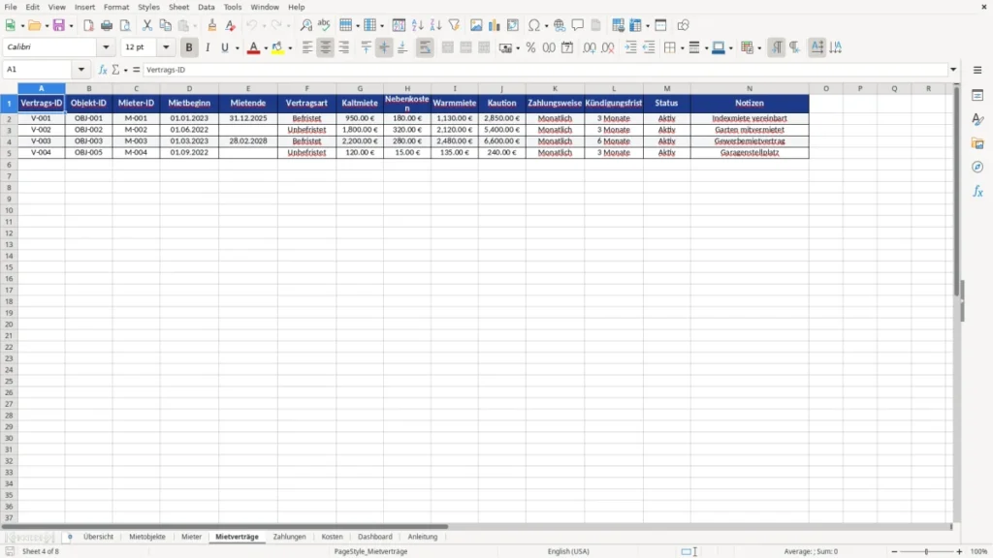The width and height of the screenshot is (993, 558).
Task: Insert chart icon
Action: pyautogui.click(x=495, y=25)
